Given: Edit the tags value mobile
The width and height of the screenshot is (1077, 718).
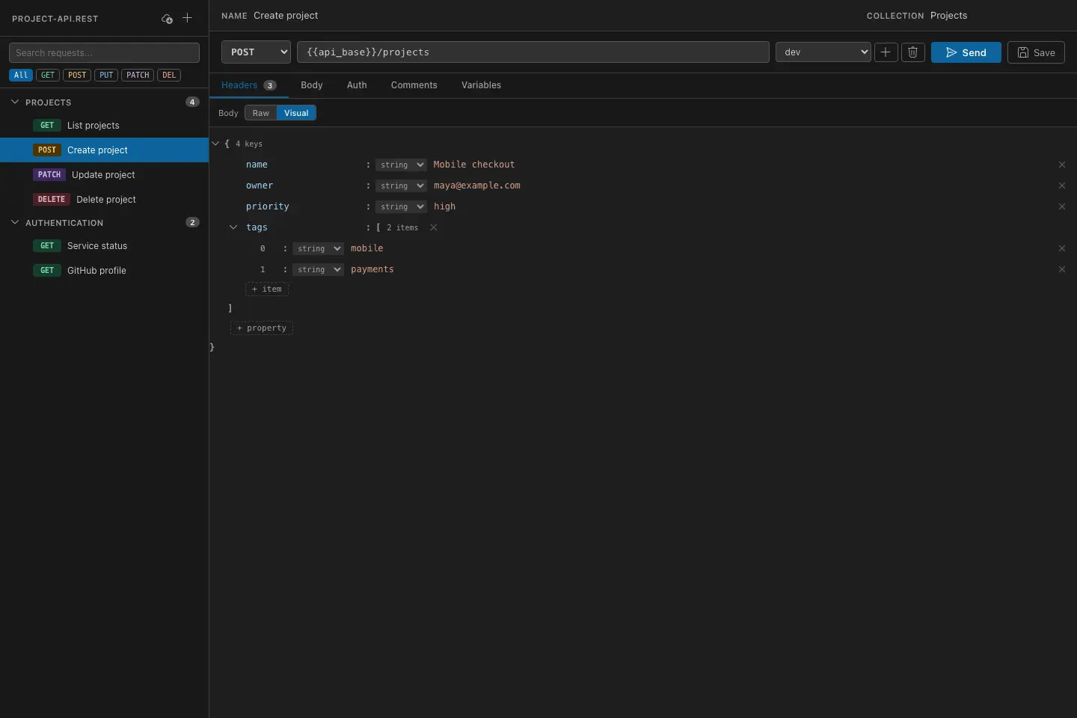Looking at the screenshot, I should [366, 248].
